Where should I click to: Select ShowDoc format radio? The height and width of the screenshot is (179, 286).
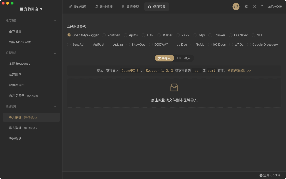click(128, 45)
